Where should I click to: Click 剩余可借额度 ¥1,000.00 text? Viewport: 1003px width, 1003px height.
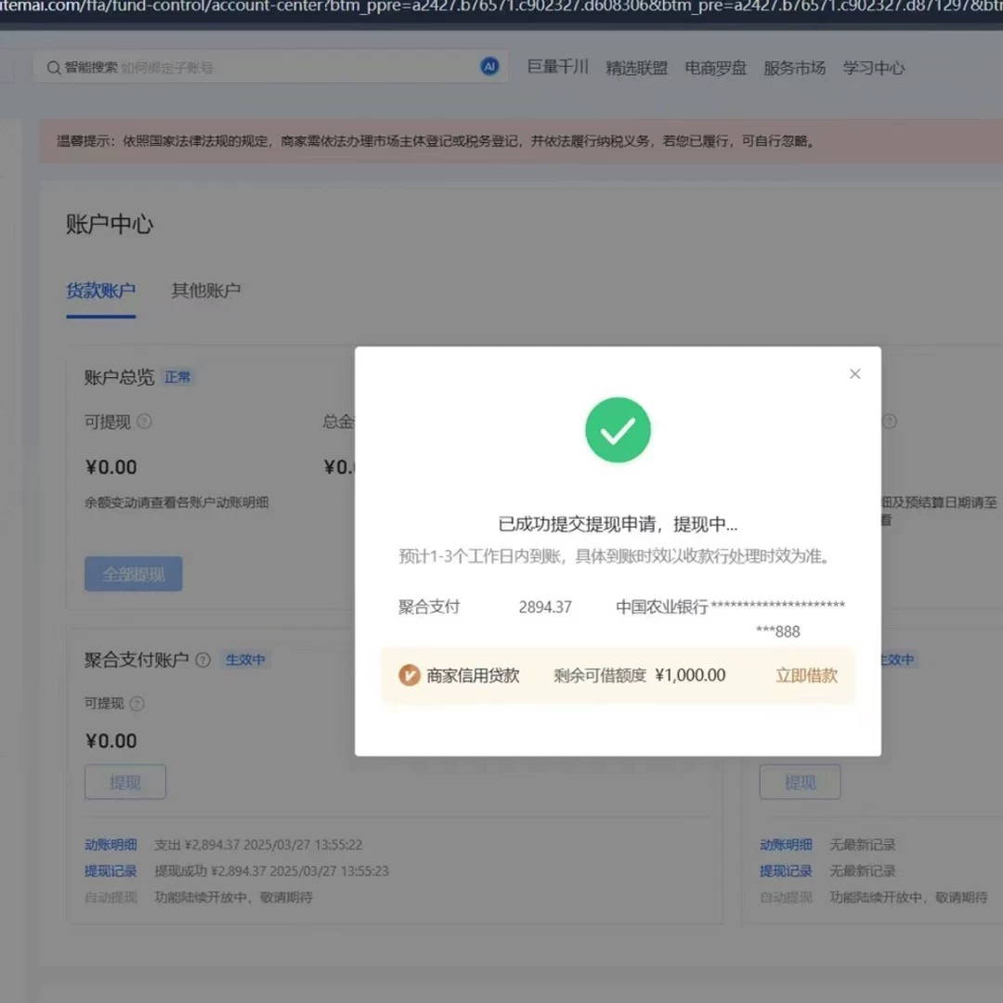pos(639,675)
